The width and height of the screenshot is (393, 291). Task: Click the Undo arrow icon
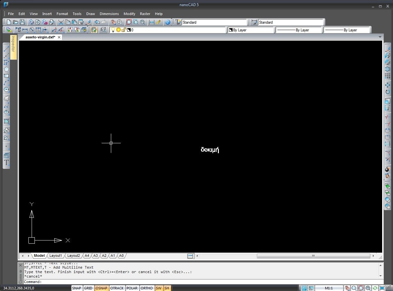97,22
